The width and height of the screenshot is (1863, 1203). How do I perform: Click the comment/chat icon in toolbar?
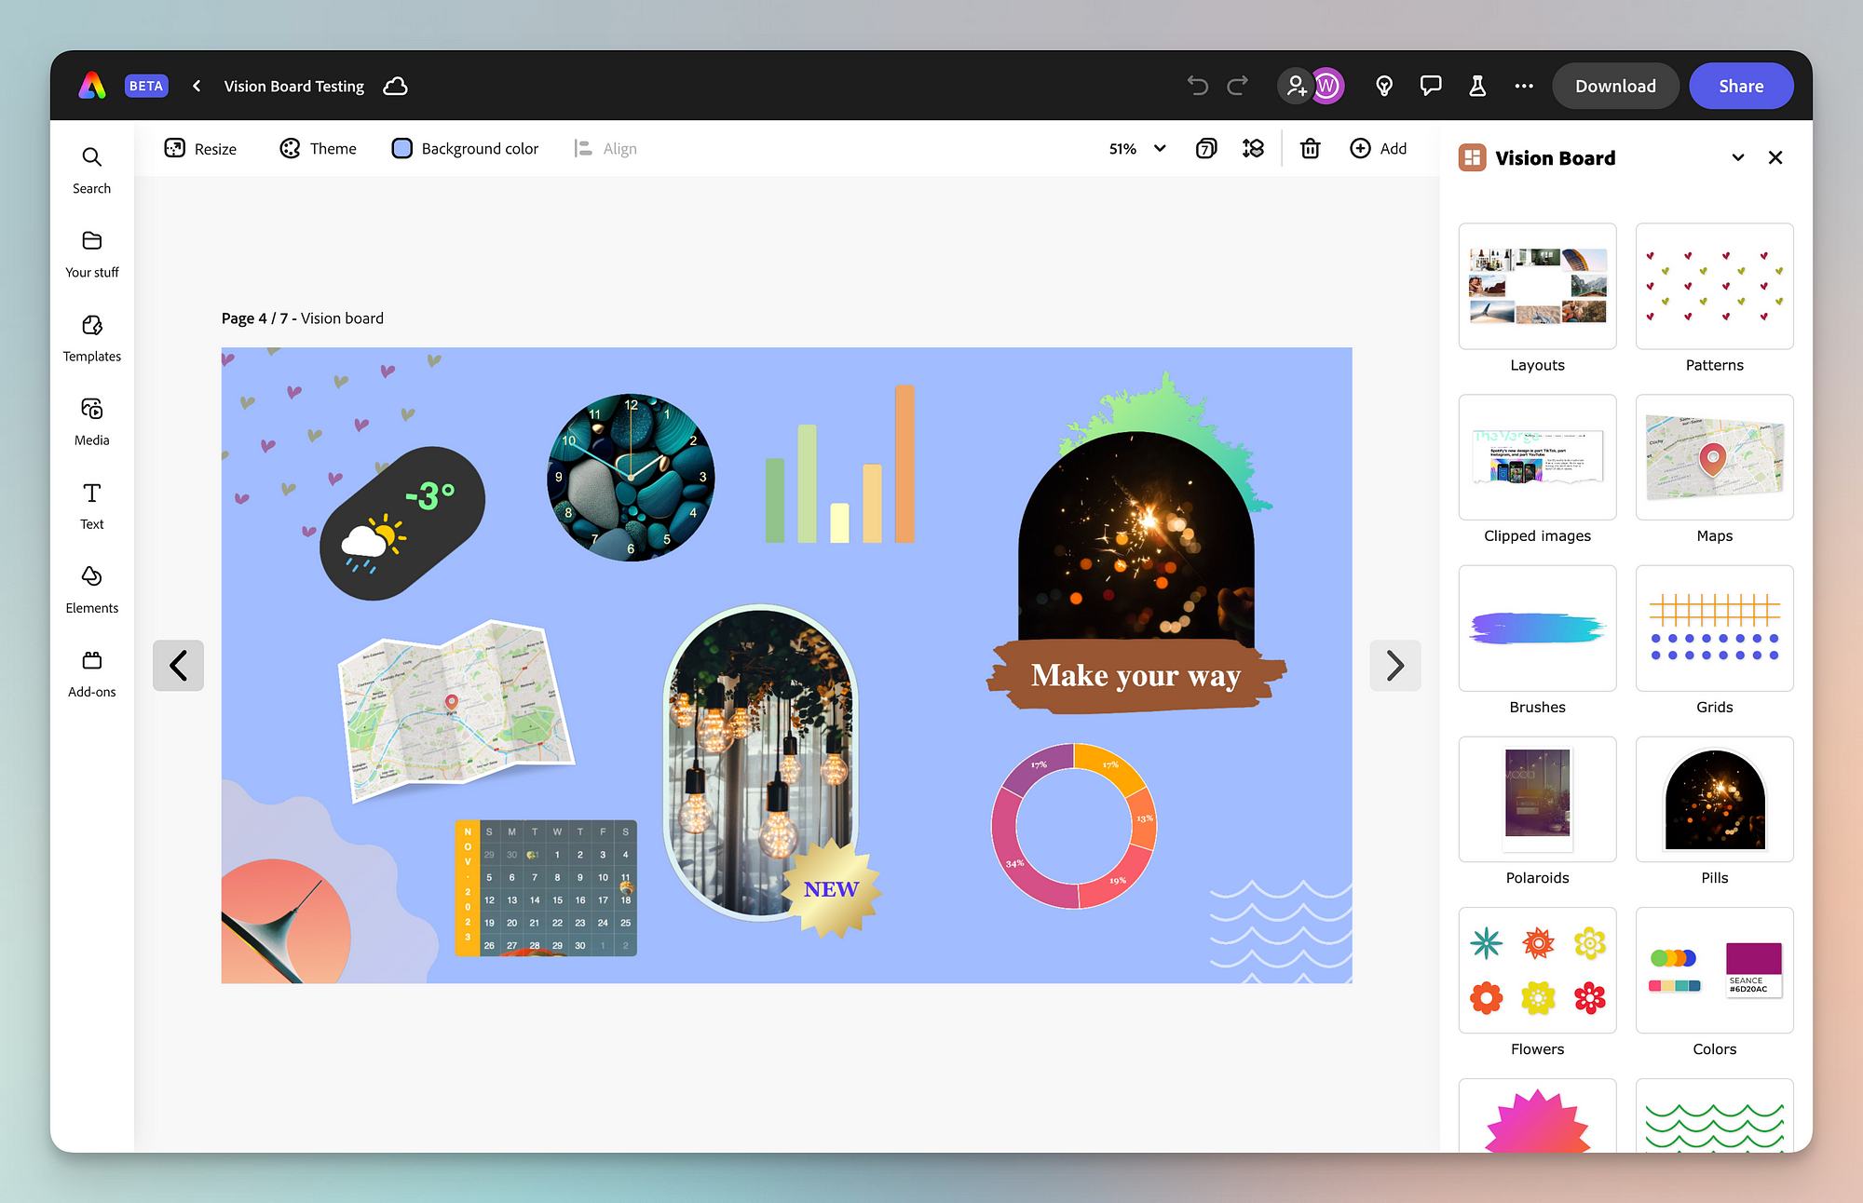tap(1429, 86)
